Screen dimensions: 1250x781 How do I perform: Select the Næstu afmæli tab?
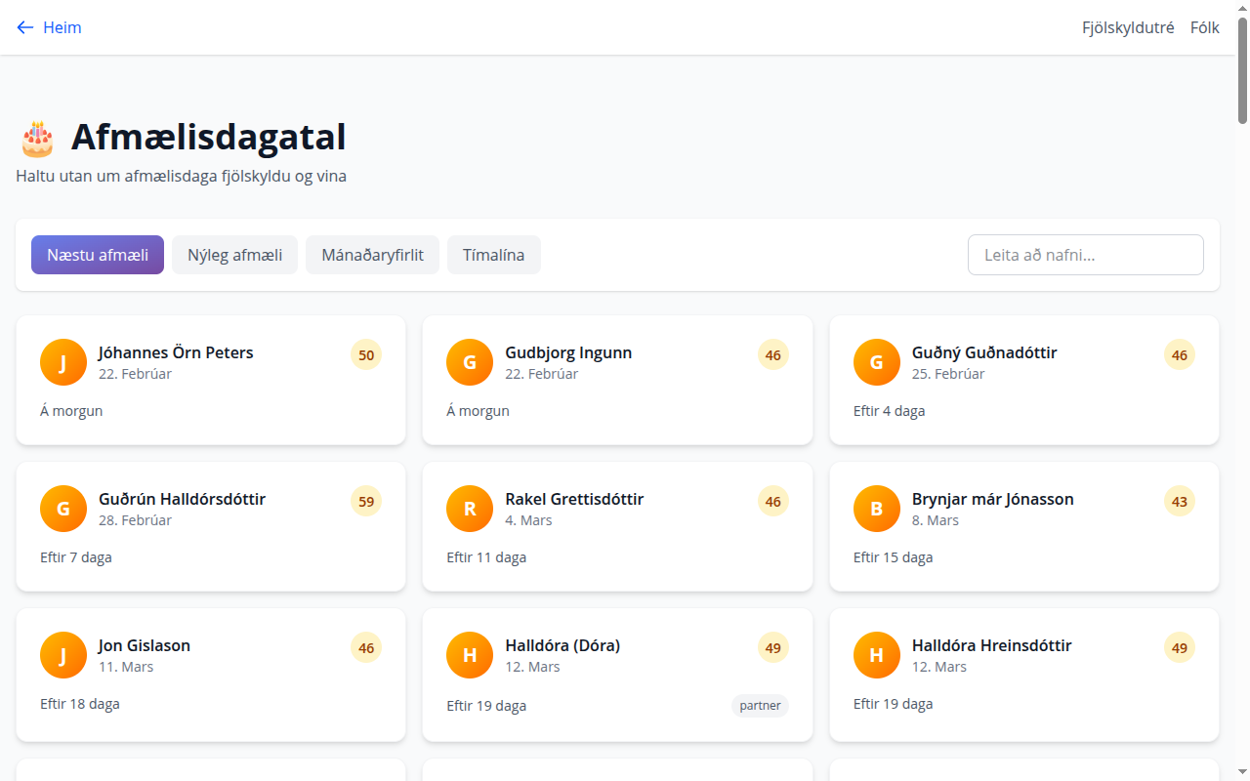coord(98,255)
